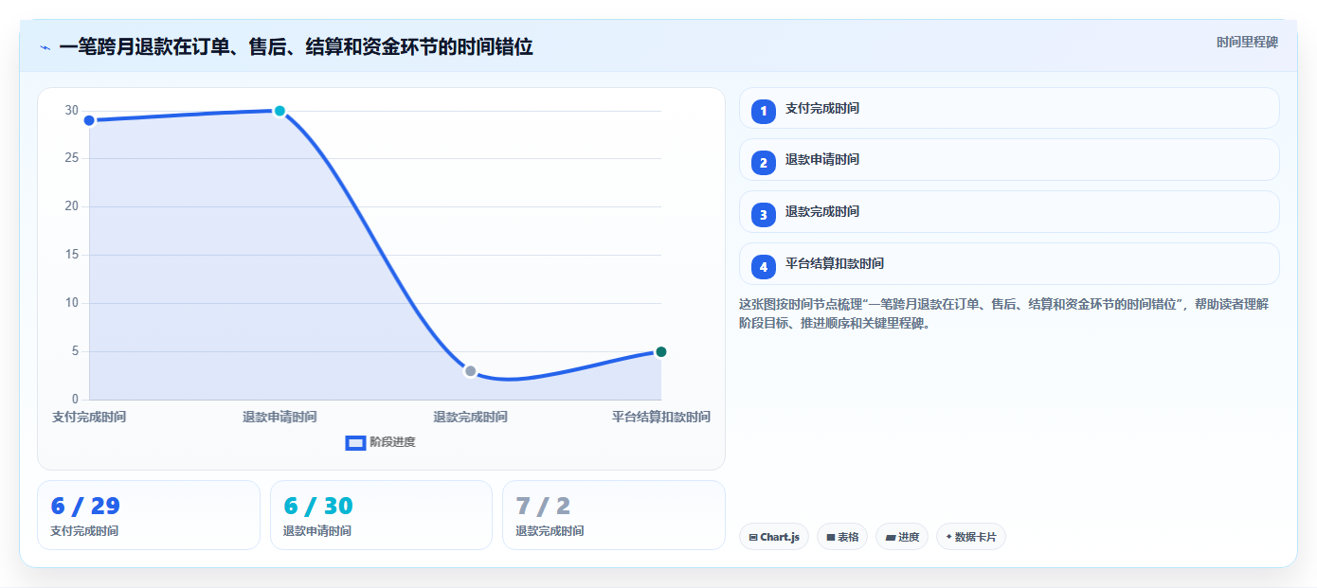Select the 支付完成时间 data point on chart
The width and height of the screenshot is (1317, 588).
click(89, 120)
